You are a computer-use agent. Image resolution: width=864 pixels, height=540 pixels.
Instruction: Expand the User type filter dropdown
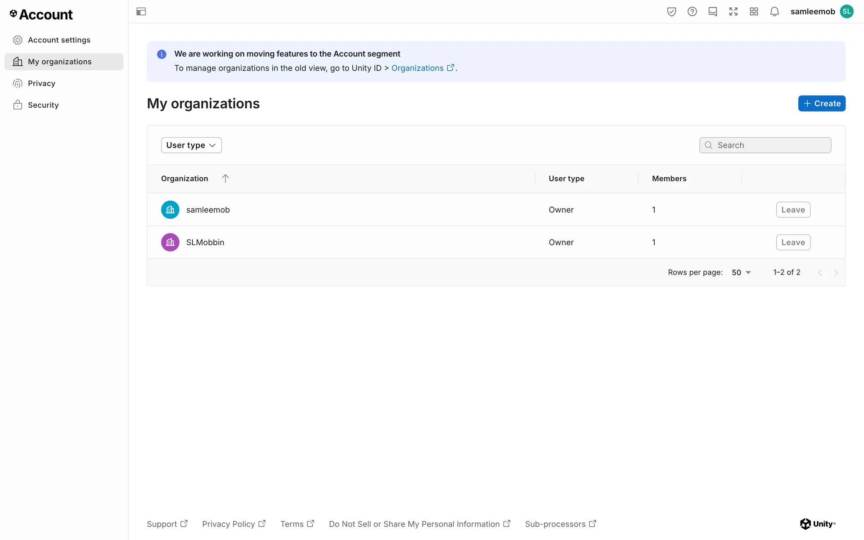tap(191, 145)
